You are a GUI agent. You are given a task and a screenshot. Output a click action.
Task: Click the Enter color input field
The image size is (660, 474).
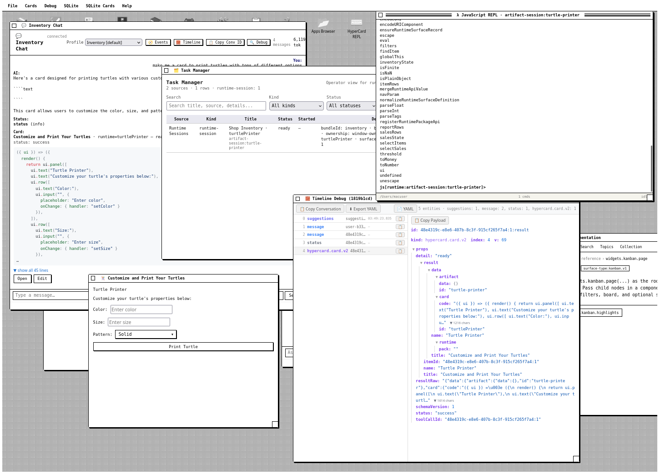pyautogui.click(x=141, y=309)
